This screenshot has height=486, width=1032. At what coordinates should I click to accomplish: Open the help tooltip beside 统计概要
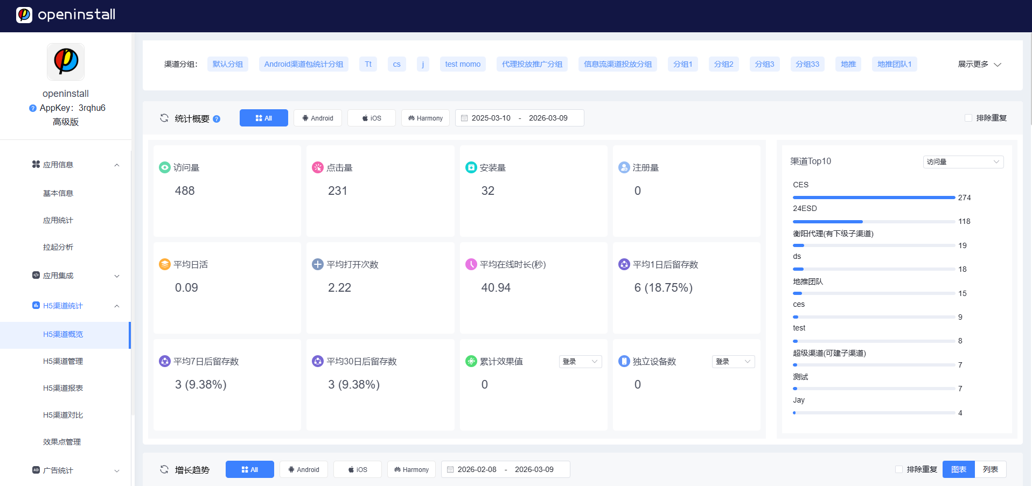217,118
